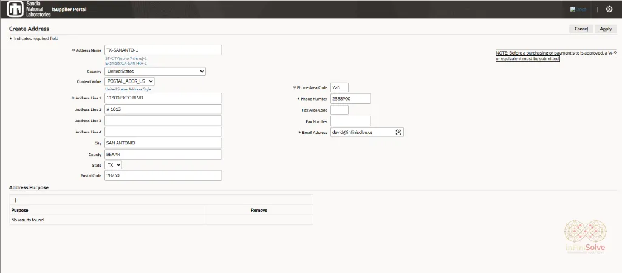The height and width of the screenshot is (273, 622).
Task: Click the 'No results found.' text
Action: tap(28, 220)
